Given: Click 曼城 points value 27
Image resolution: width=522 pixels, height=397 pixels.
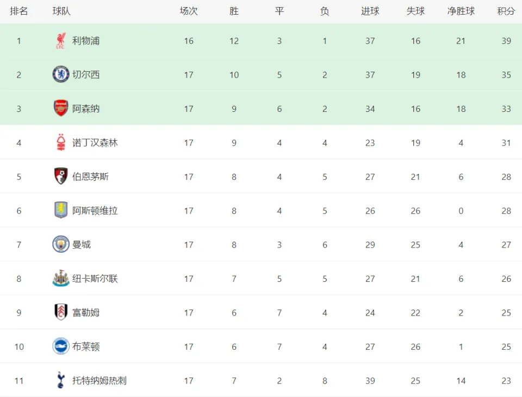Looking at the screenshot, I should coord(506,245).
